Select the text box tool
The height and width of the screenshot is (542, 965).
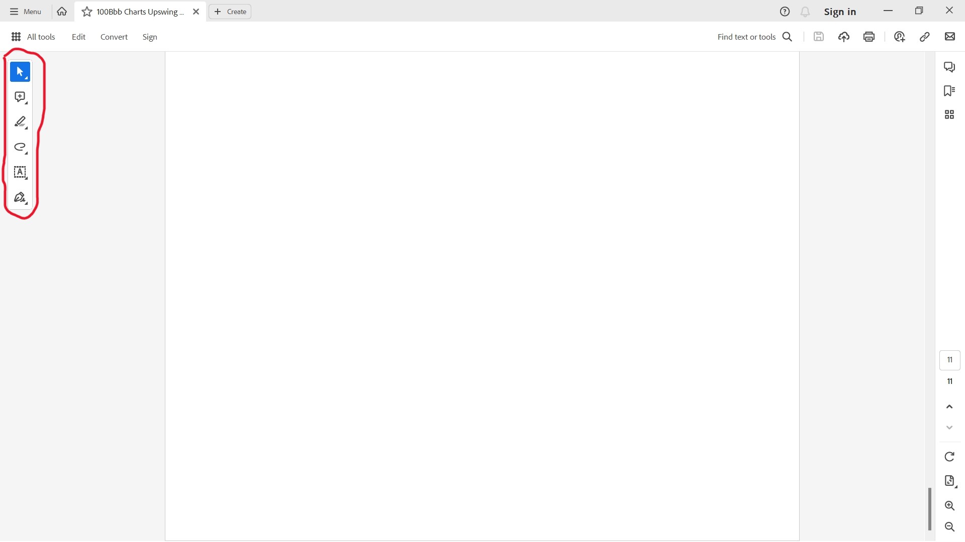point(20,172)
